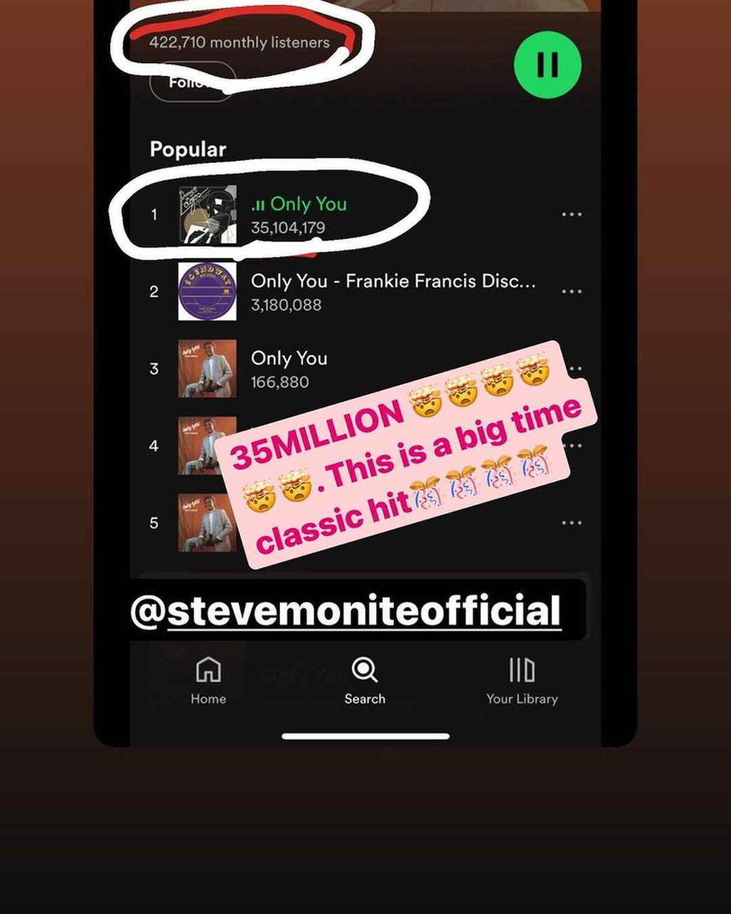Screen dimensions: 731x914
Task: Tap the 422,710 monthly listeners text
Action: coord(240,42)
